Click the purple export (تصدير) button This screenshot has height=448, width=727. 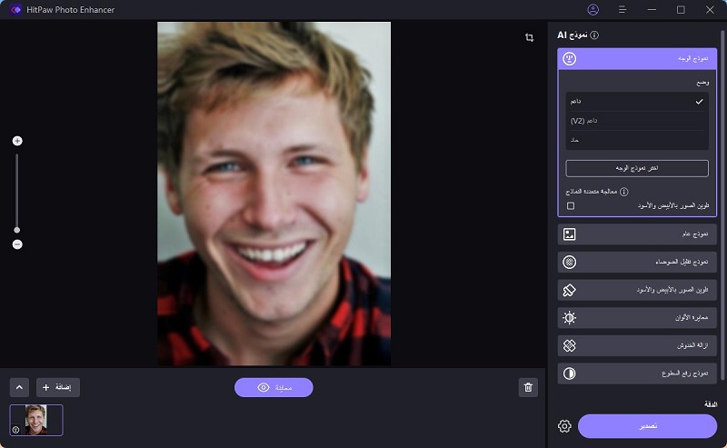tap(647, 426)
